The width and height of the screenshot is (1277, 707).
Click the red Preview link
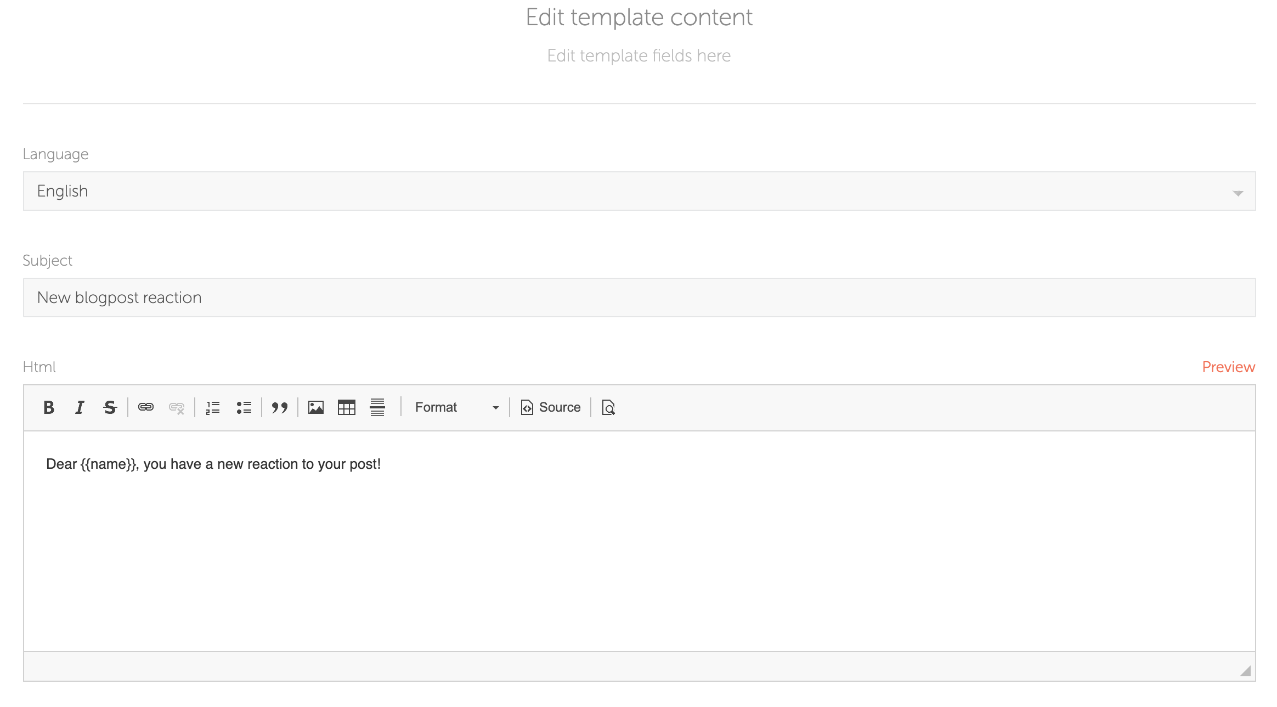[1228, 367]
